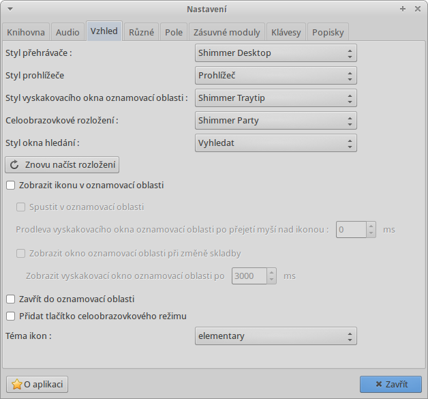Close settings with the Zavřít button
The height and width of the screenshot is (399, 428).
click(391, 384)
